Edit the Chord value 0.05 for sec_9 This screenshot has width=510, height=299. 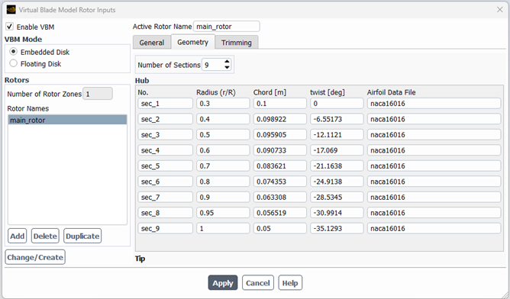pos(279,228)
